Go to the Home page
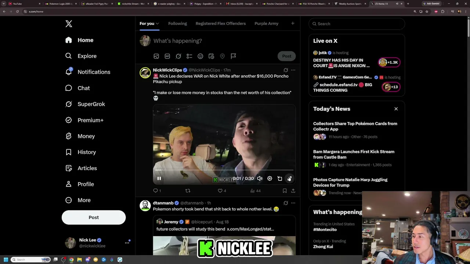Screen dimensions: 470x264 (x=79, y=40)
